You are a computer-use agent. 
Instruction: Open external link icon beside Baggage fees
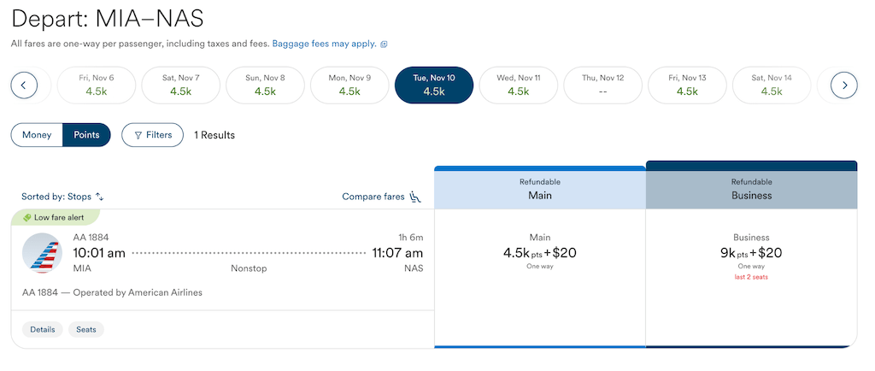coord(384,44)
